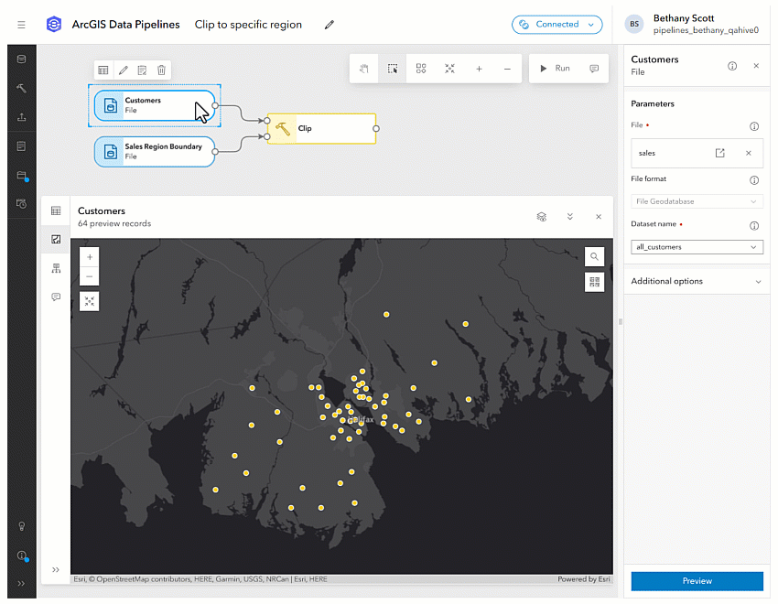
Task: Open the search magnifier on the map preview
Action: [x=595, y=256]
